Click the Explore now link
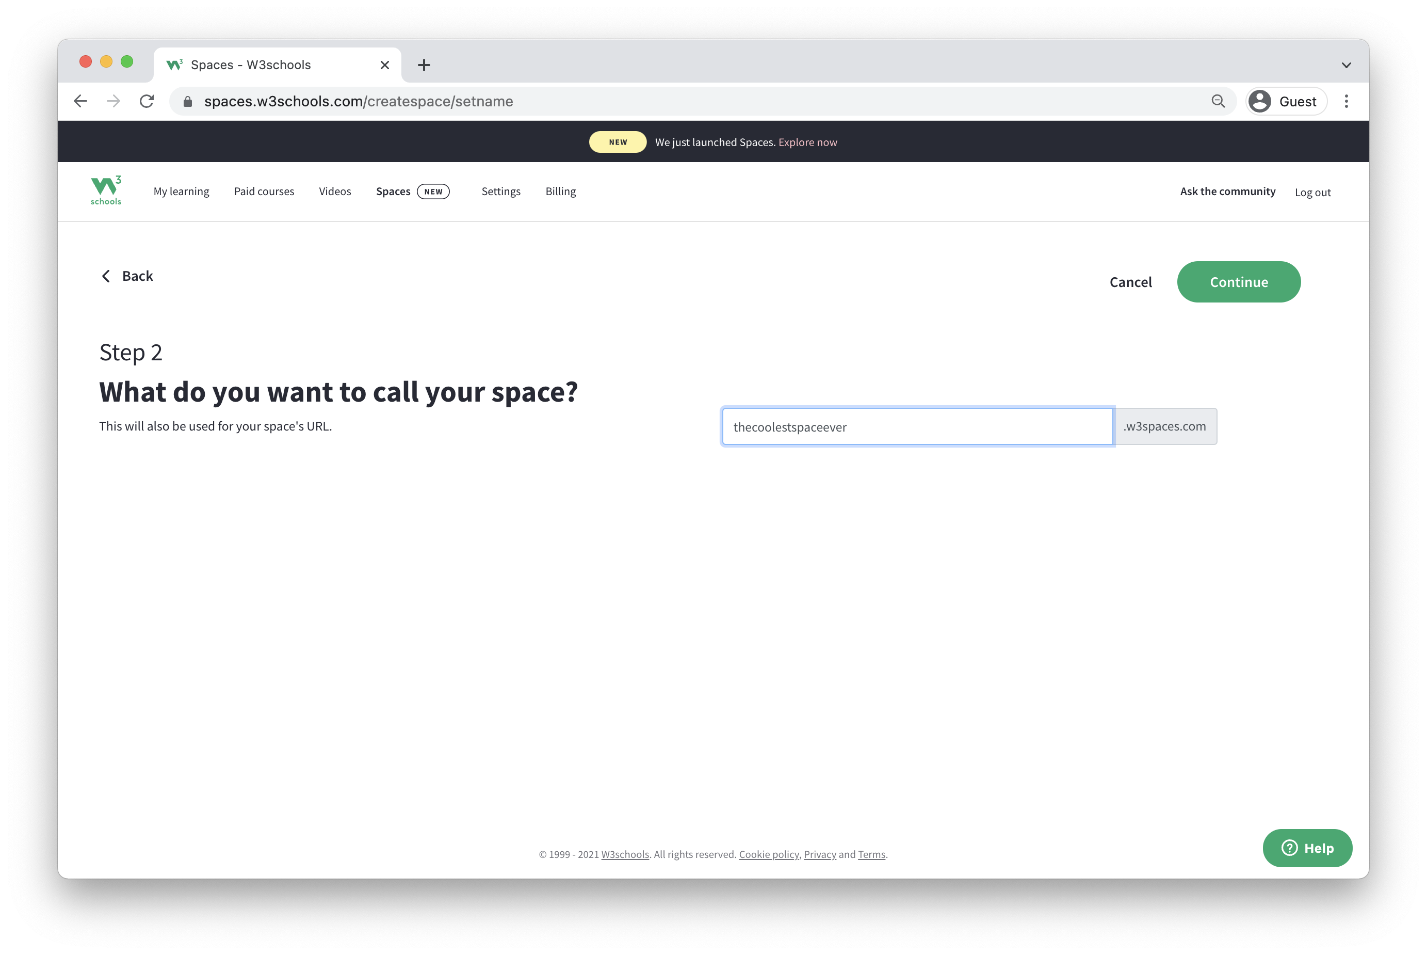The height and width of the screenshot is (955, 1427). tap(807, 141)
